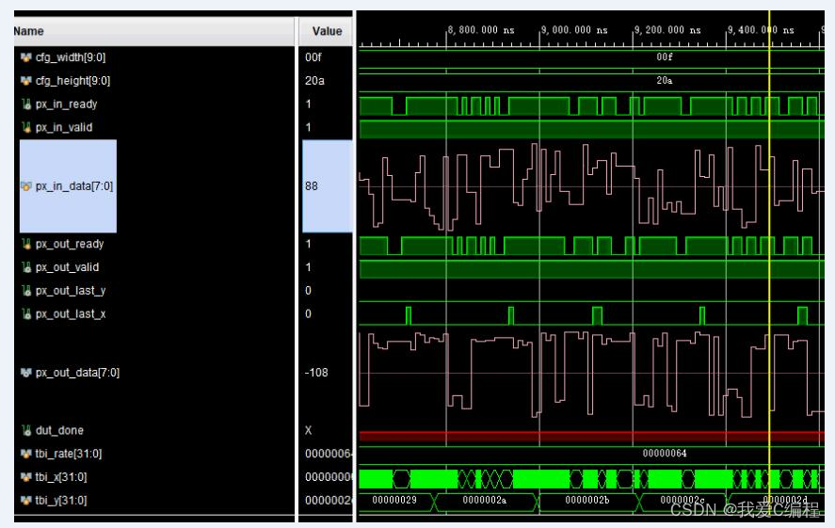
Task: Select the px_out_ready signal name
Action: tap(70, 244)
